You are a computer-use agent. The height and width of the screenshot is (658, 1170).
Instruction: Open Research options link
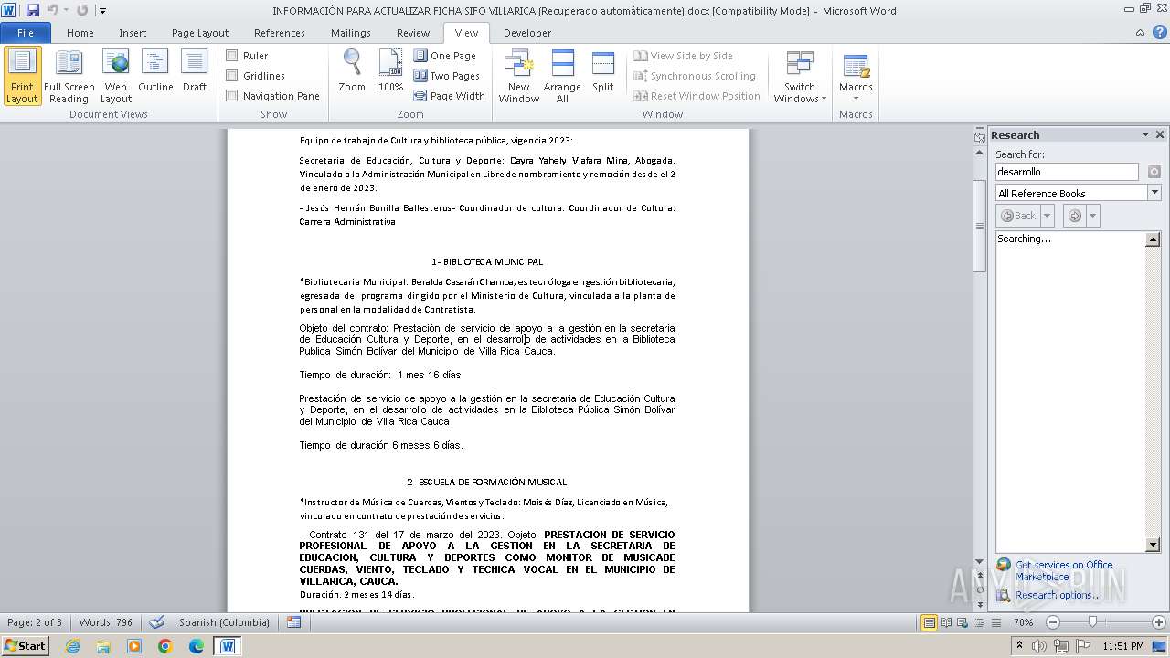coord(1058,595)
